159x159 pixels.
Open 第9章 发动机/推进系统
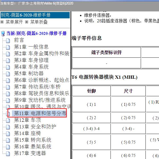40,100
